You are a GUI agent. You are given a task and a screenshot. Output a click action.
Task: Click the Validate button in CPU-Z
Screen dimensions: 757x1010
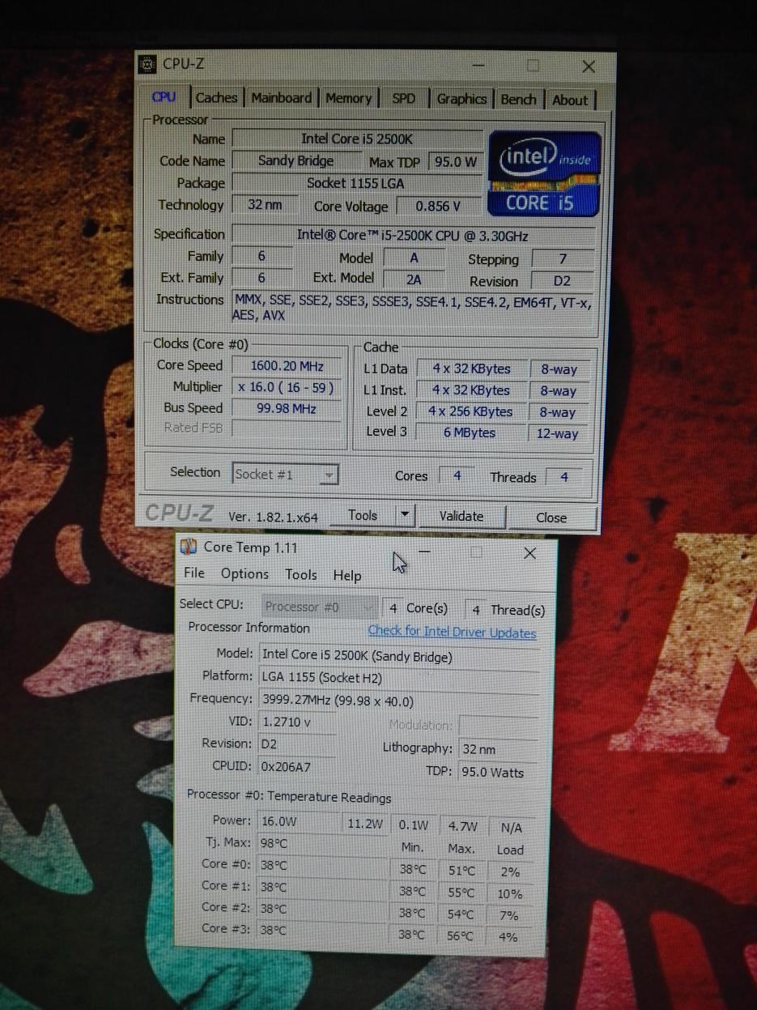point(461,516)
